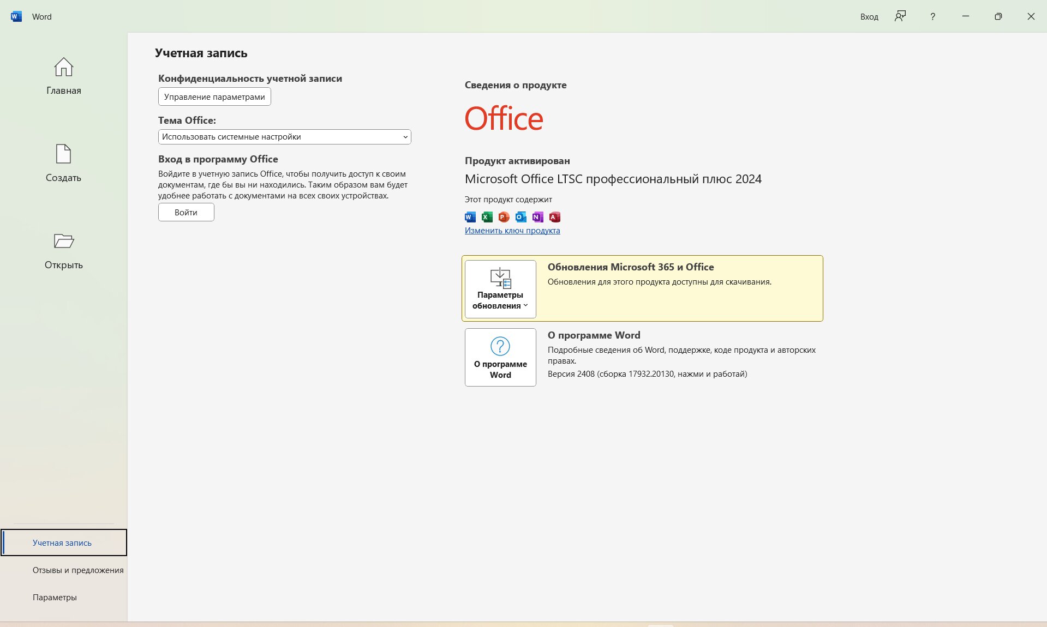Click Управление параметрами button
Screen dimensions: 1047x627
tap(214, 97)
